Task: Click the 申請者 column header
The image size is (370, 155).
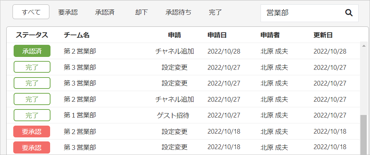Action: click(x=270, y=35)
